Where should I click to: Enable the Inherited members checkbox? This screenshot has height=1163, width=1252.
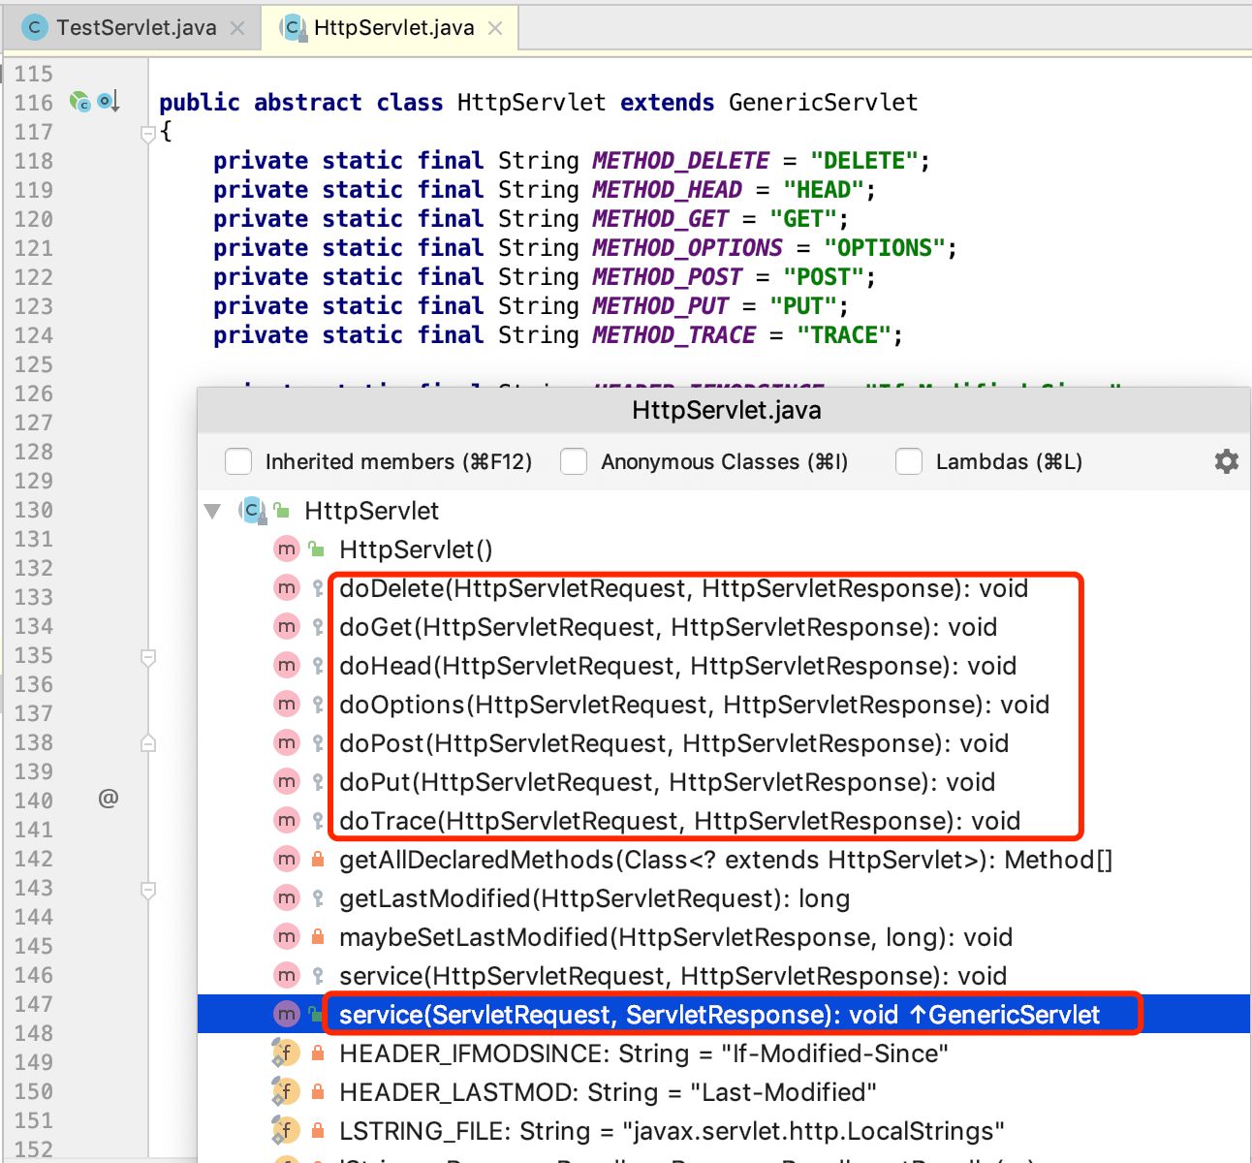pyautogui.click(x=238, y=461)
